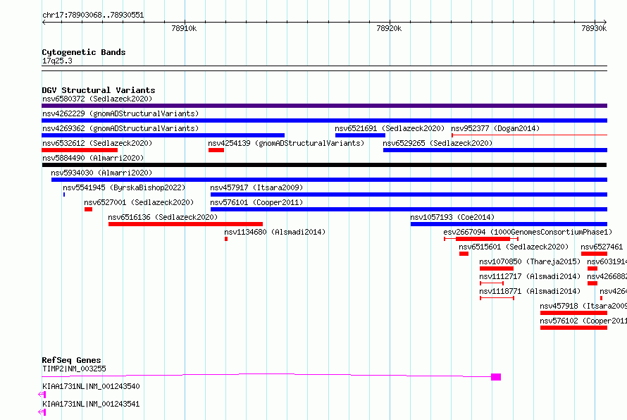This screenshot has width=627, height=420.
Task: Click nsv1070850 (Thareja2015) label
Action: [x=530, y=261]
